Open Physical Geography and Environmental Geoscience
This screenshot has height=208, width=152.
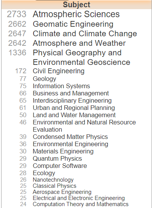(x=82, y=58)
